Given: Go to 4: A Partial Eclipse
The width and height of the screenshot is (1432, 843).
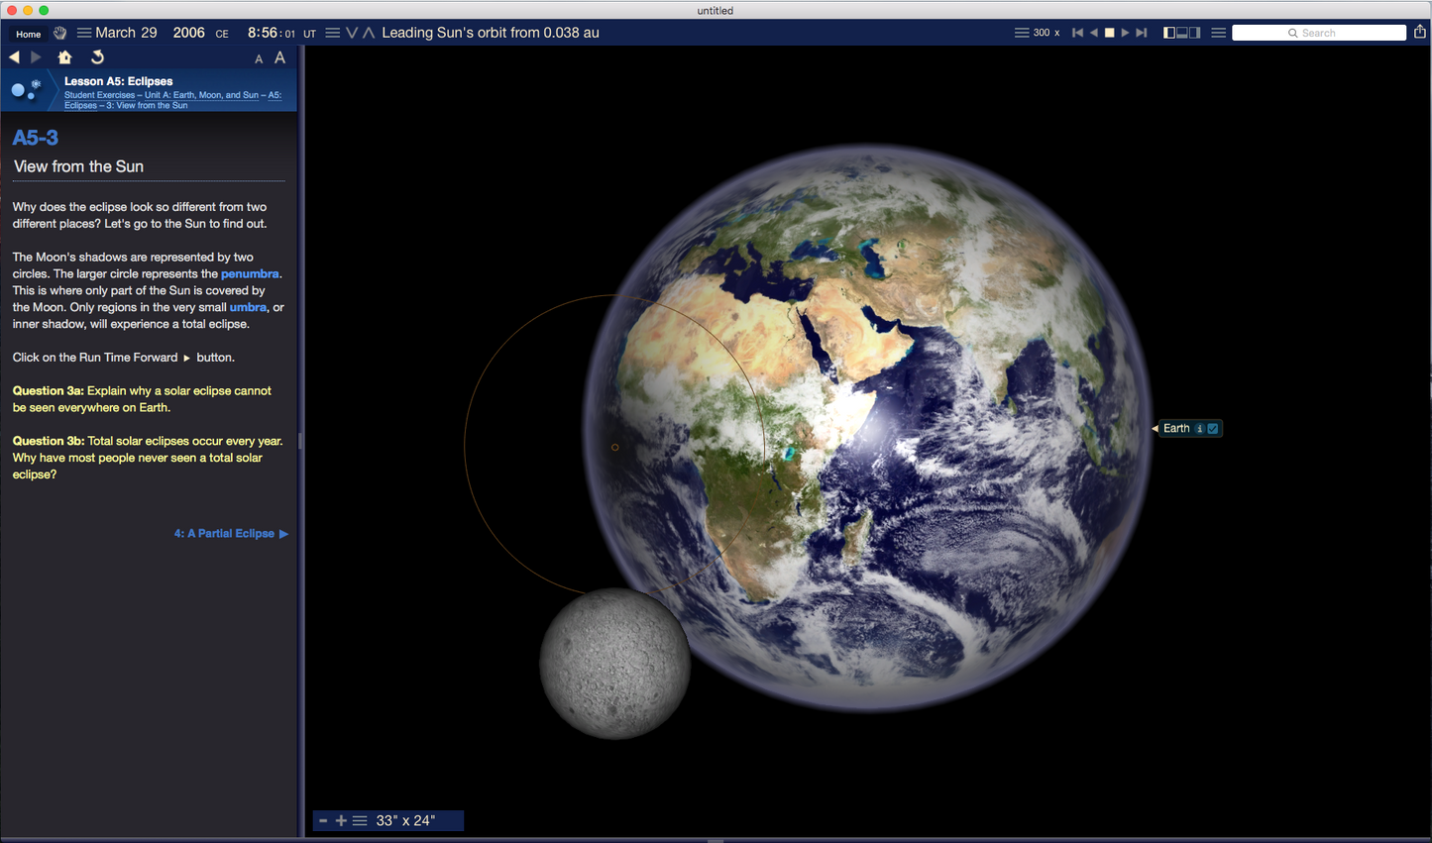Looking at the screenshot, I should pyautogui.click(x=230, y=533).
